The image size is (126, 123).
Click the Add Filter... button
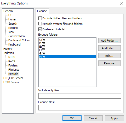(x=110, y=48)
